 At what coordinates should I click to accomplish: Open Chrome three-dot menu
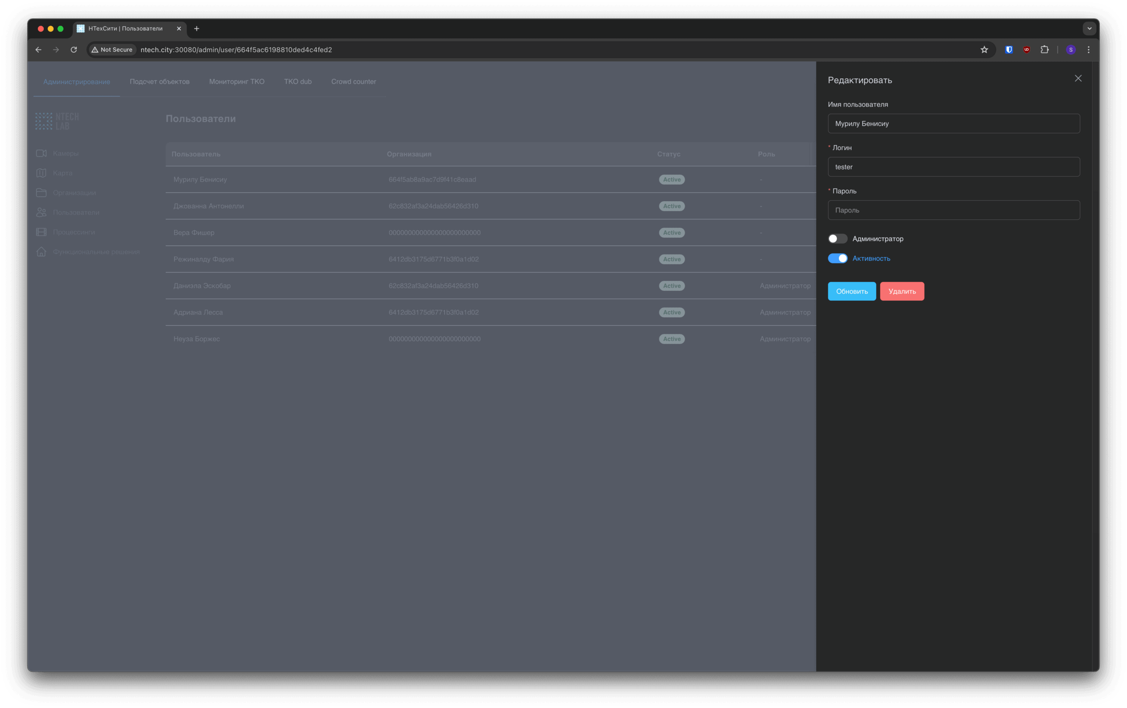tap(1088, 50)
